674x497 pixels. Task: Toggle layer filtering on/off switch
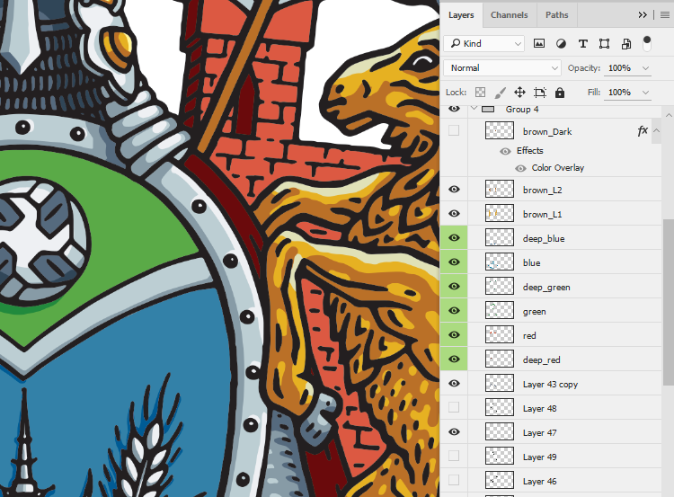[x=647, y=42]
